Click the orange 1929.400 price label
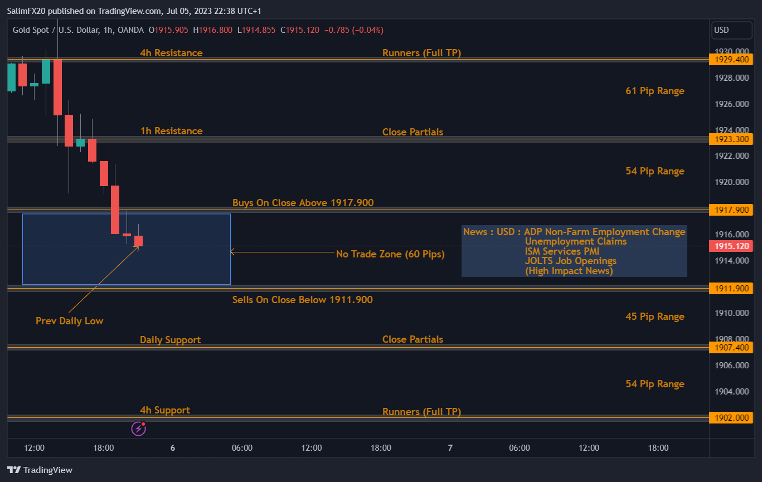 tap(731, 59)
